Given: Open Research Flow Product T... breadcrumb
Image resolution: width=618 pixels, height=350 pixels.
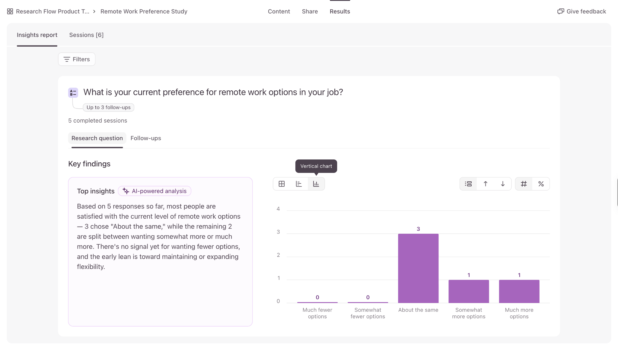Looking at the screenshot, I should point(53,11).
